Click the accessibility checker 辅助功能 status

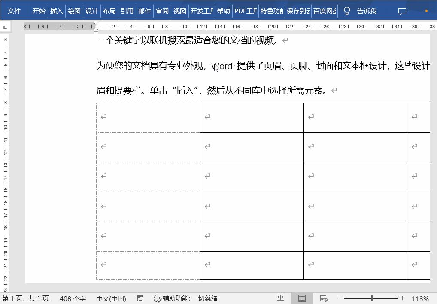(x=185, y=298)
